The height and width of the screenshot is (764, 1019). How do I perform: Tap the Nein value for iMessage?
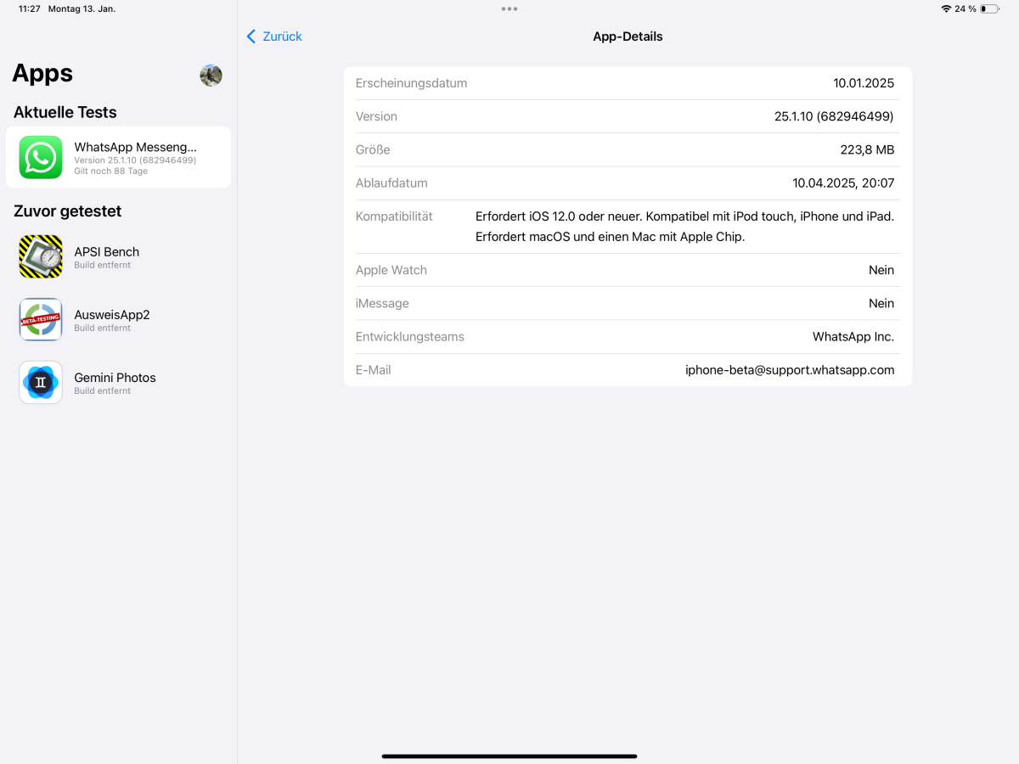click(x=881, y=303)
